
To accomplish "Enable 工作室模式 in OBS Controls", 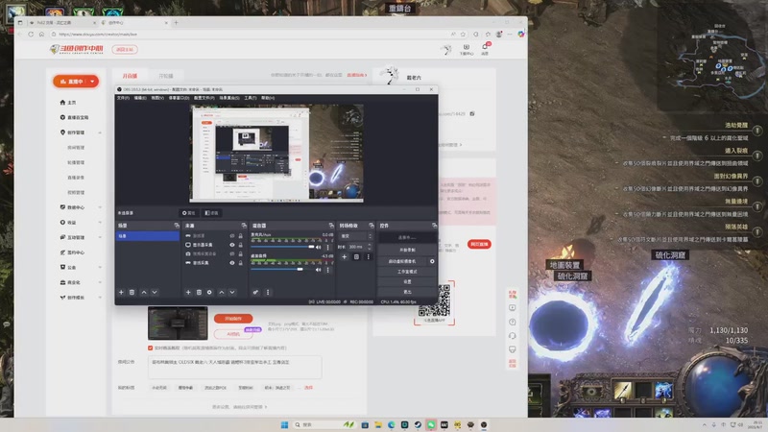I will tap(407, 272).
